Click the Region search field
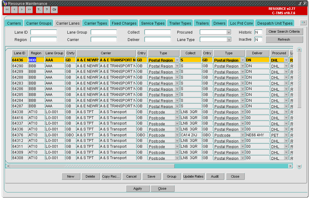Screen dimensions: 309x198 (44, 39)
